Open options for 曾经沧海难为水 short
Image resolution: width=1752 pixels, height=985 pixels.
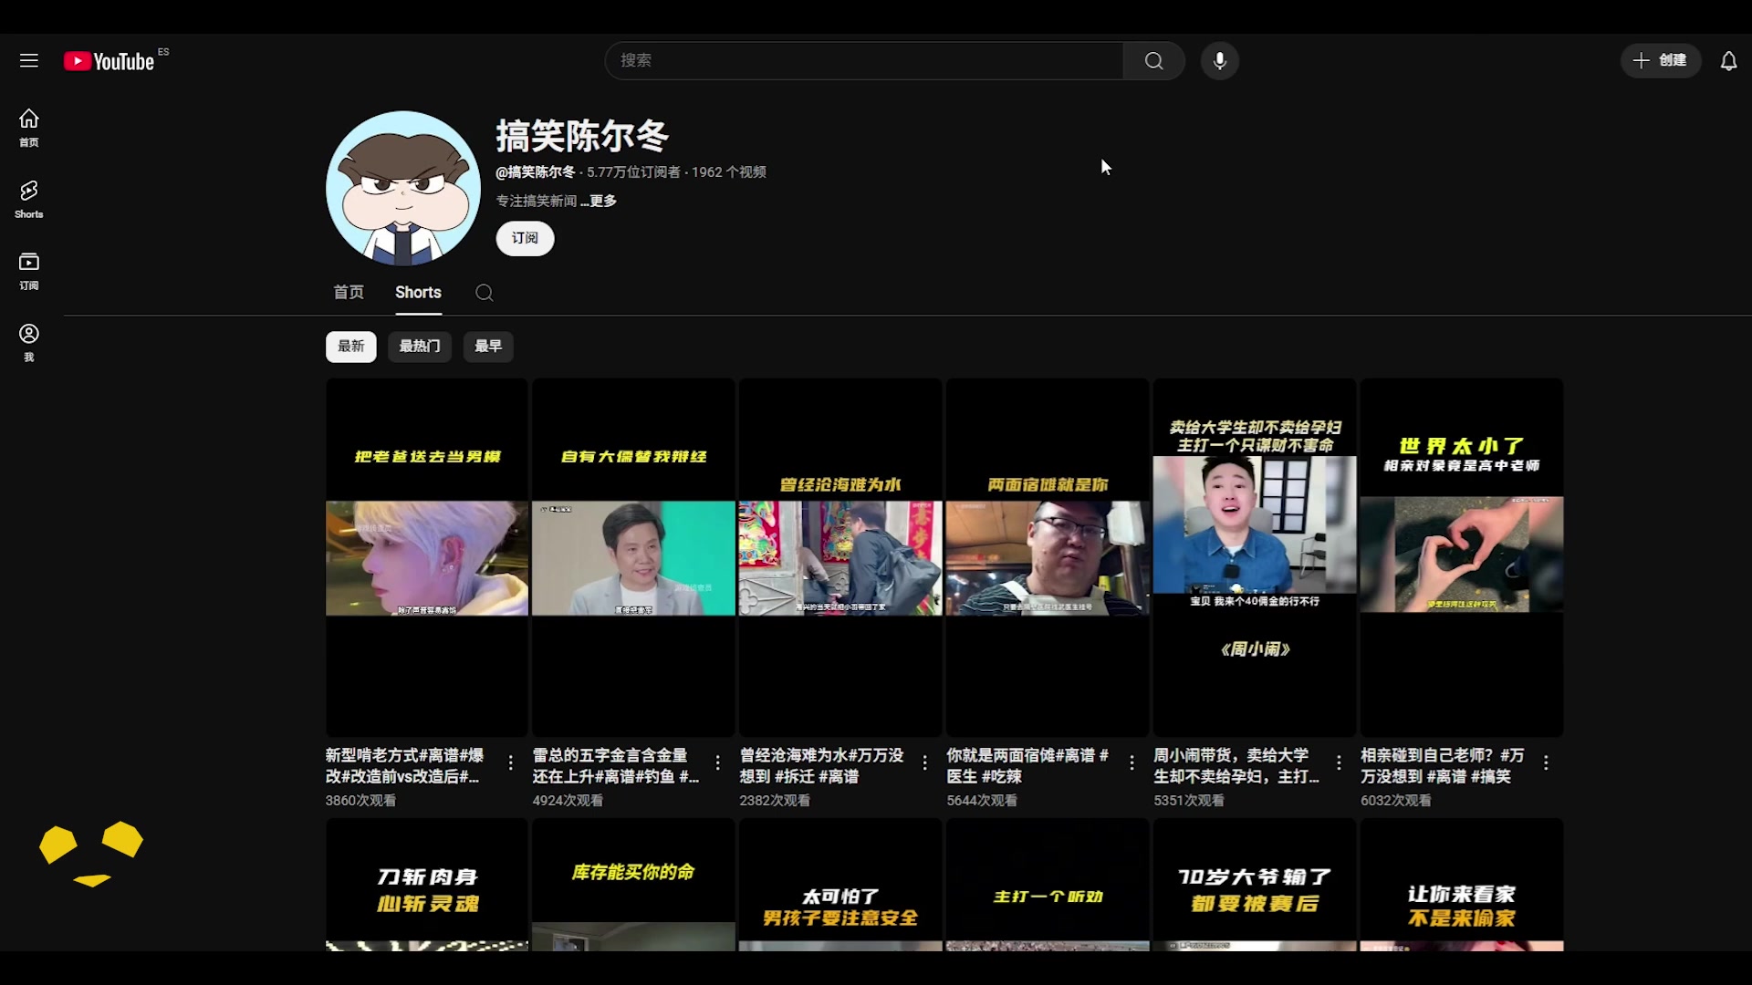(x=925, y=762)
